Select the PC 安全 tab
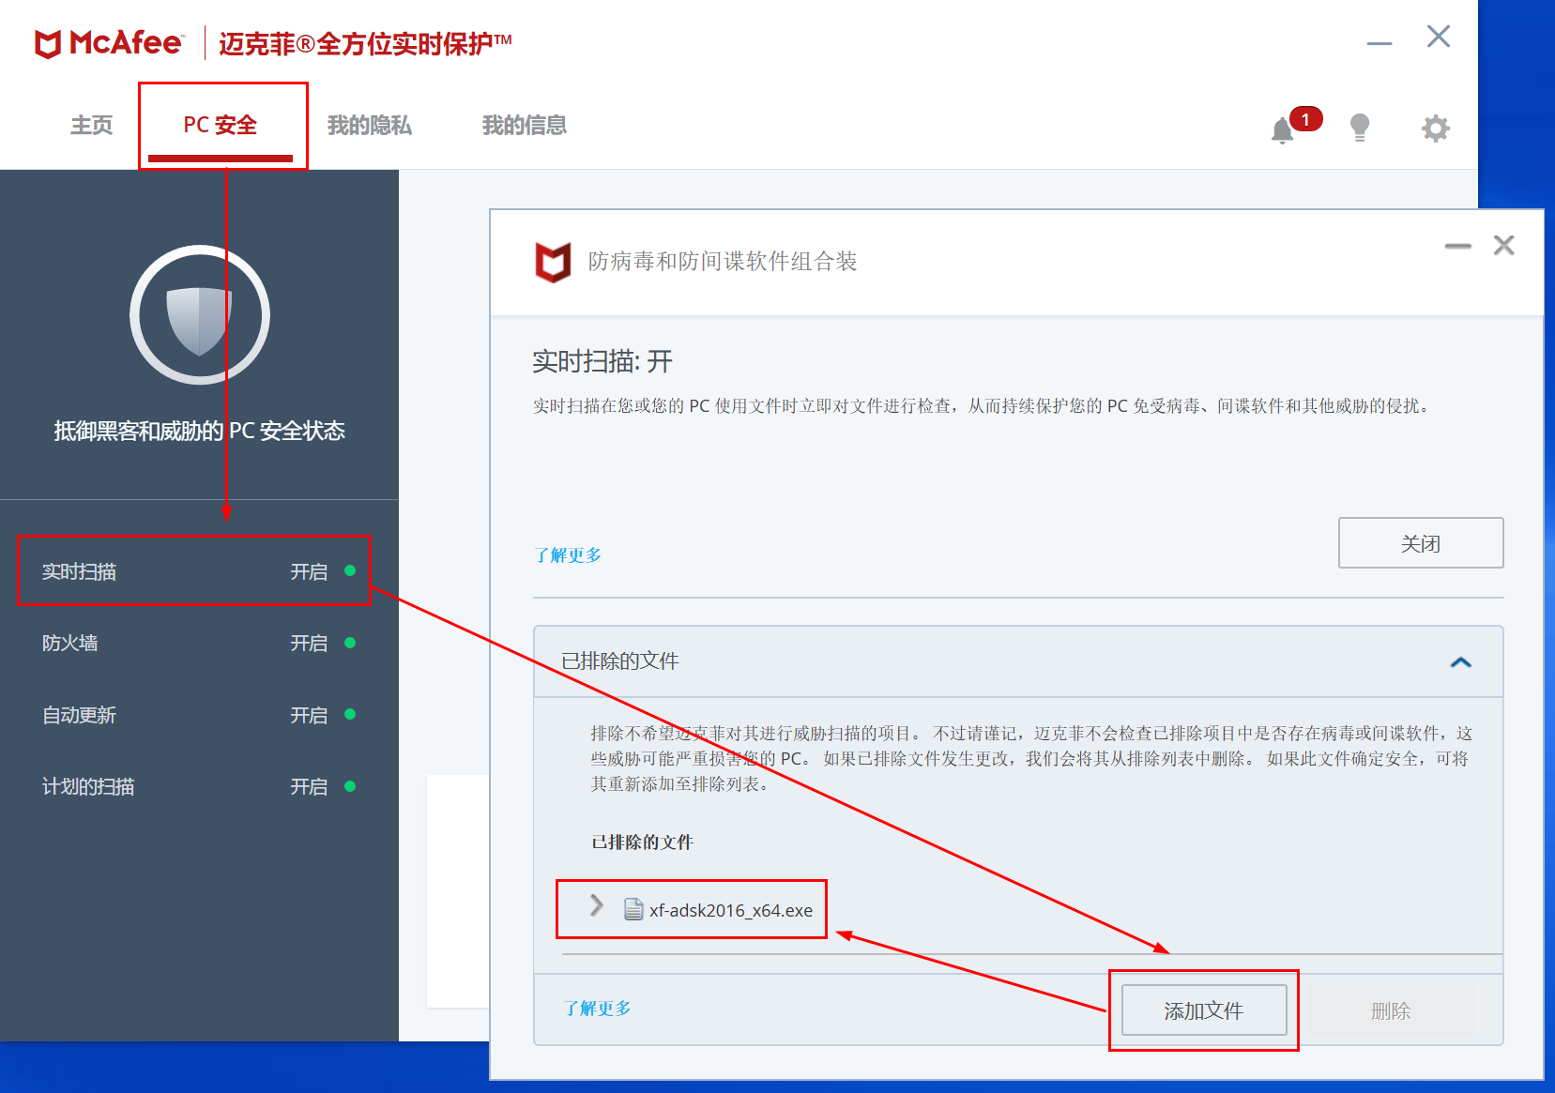 pos(221,126)
